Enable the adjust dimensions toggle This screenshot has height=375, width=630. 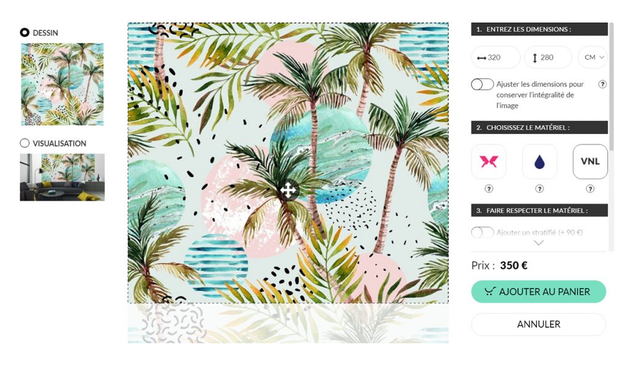pos(482,84)
